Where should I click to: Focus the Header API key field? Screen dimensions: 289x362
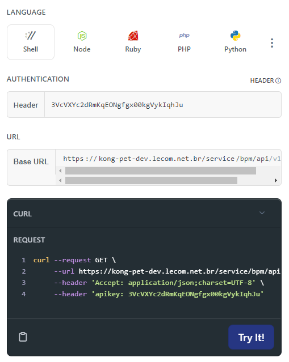(x=163, y=105)
